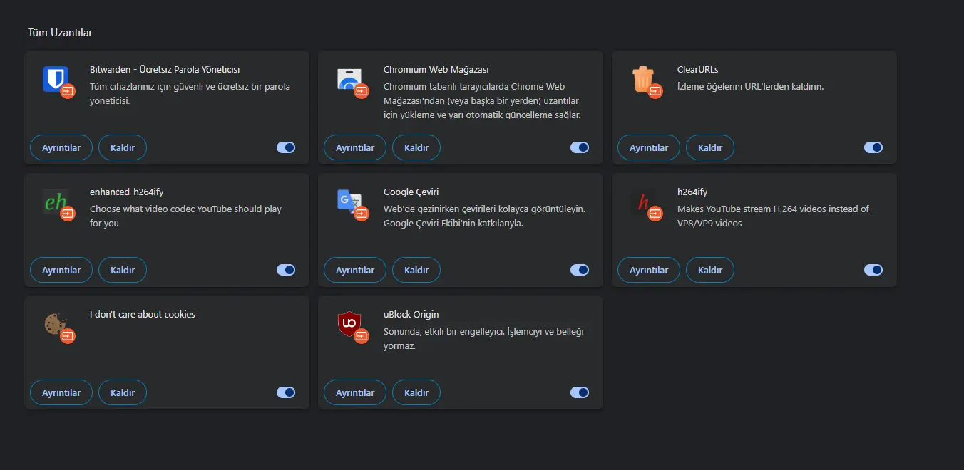Click 'I don't care about cookies' title

[143, 315]
